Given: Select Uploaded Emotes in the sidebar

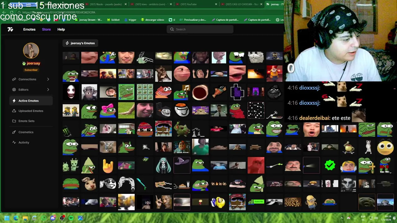Looking at the screenshot, I should [x=31, y=111].
